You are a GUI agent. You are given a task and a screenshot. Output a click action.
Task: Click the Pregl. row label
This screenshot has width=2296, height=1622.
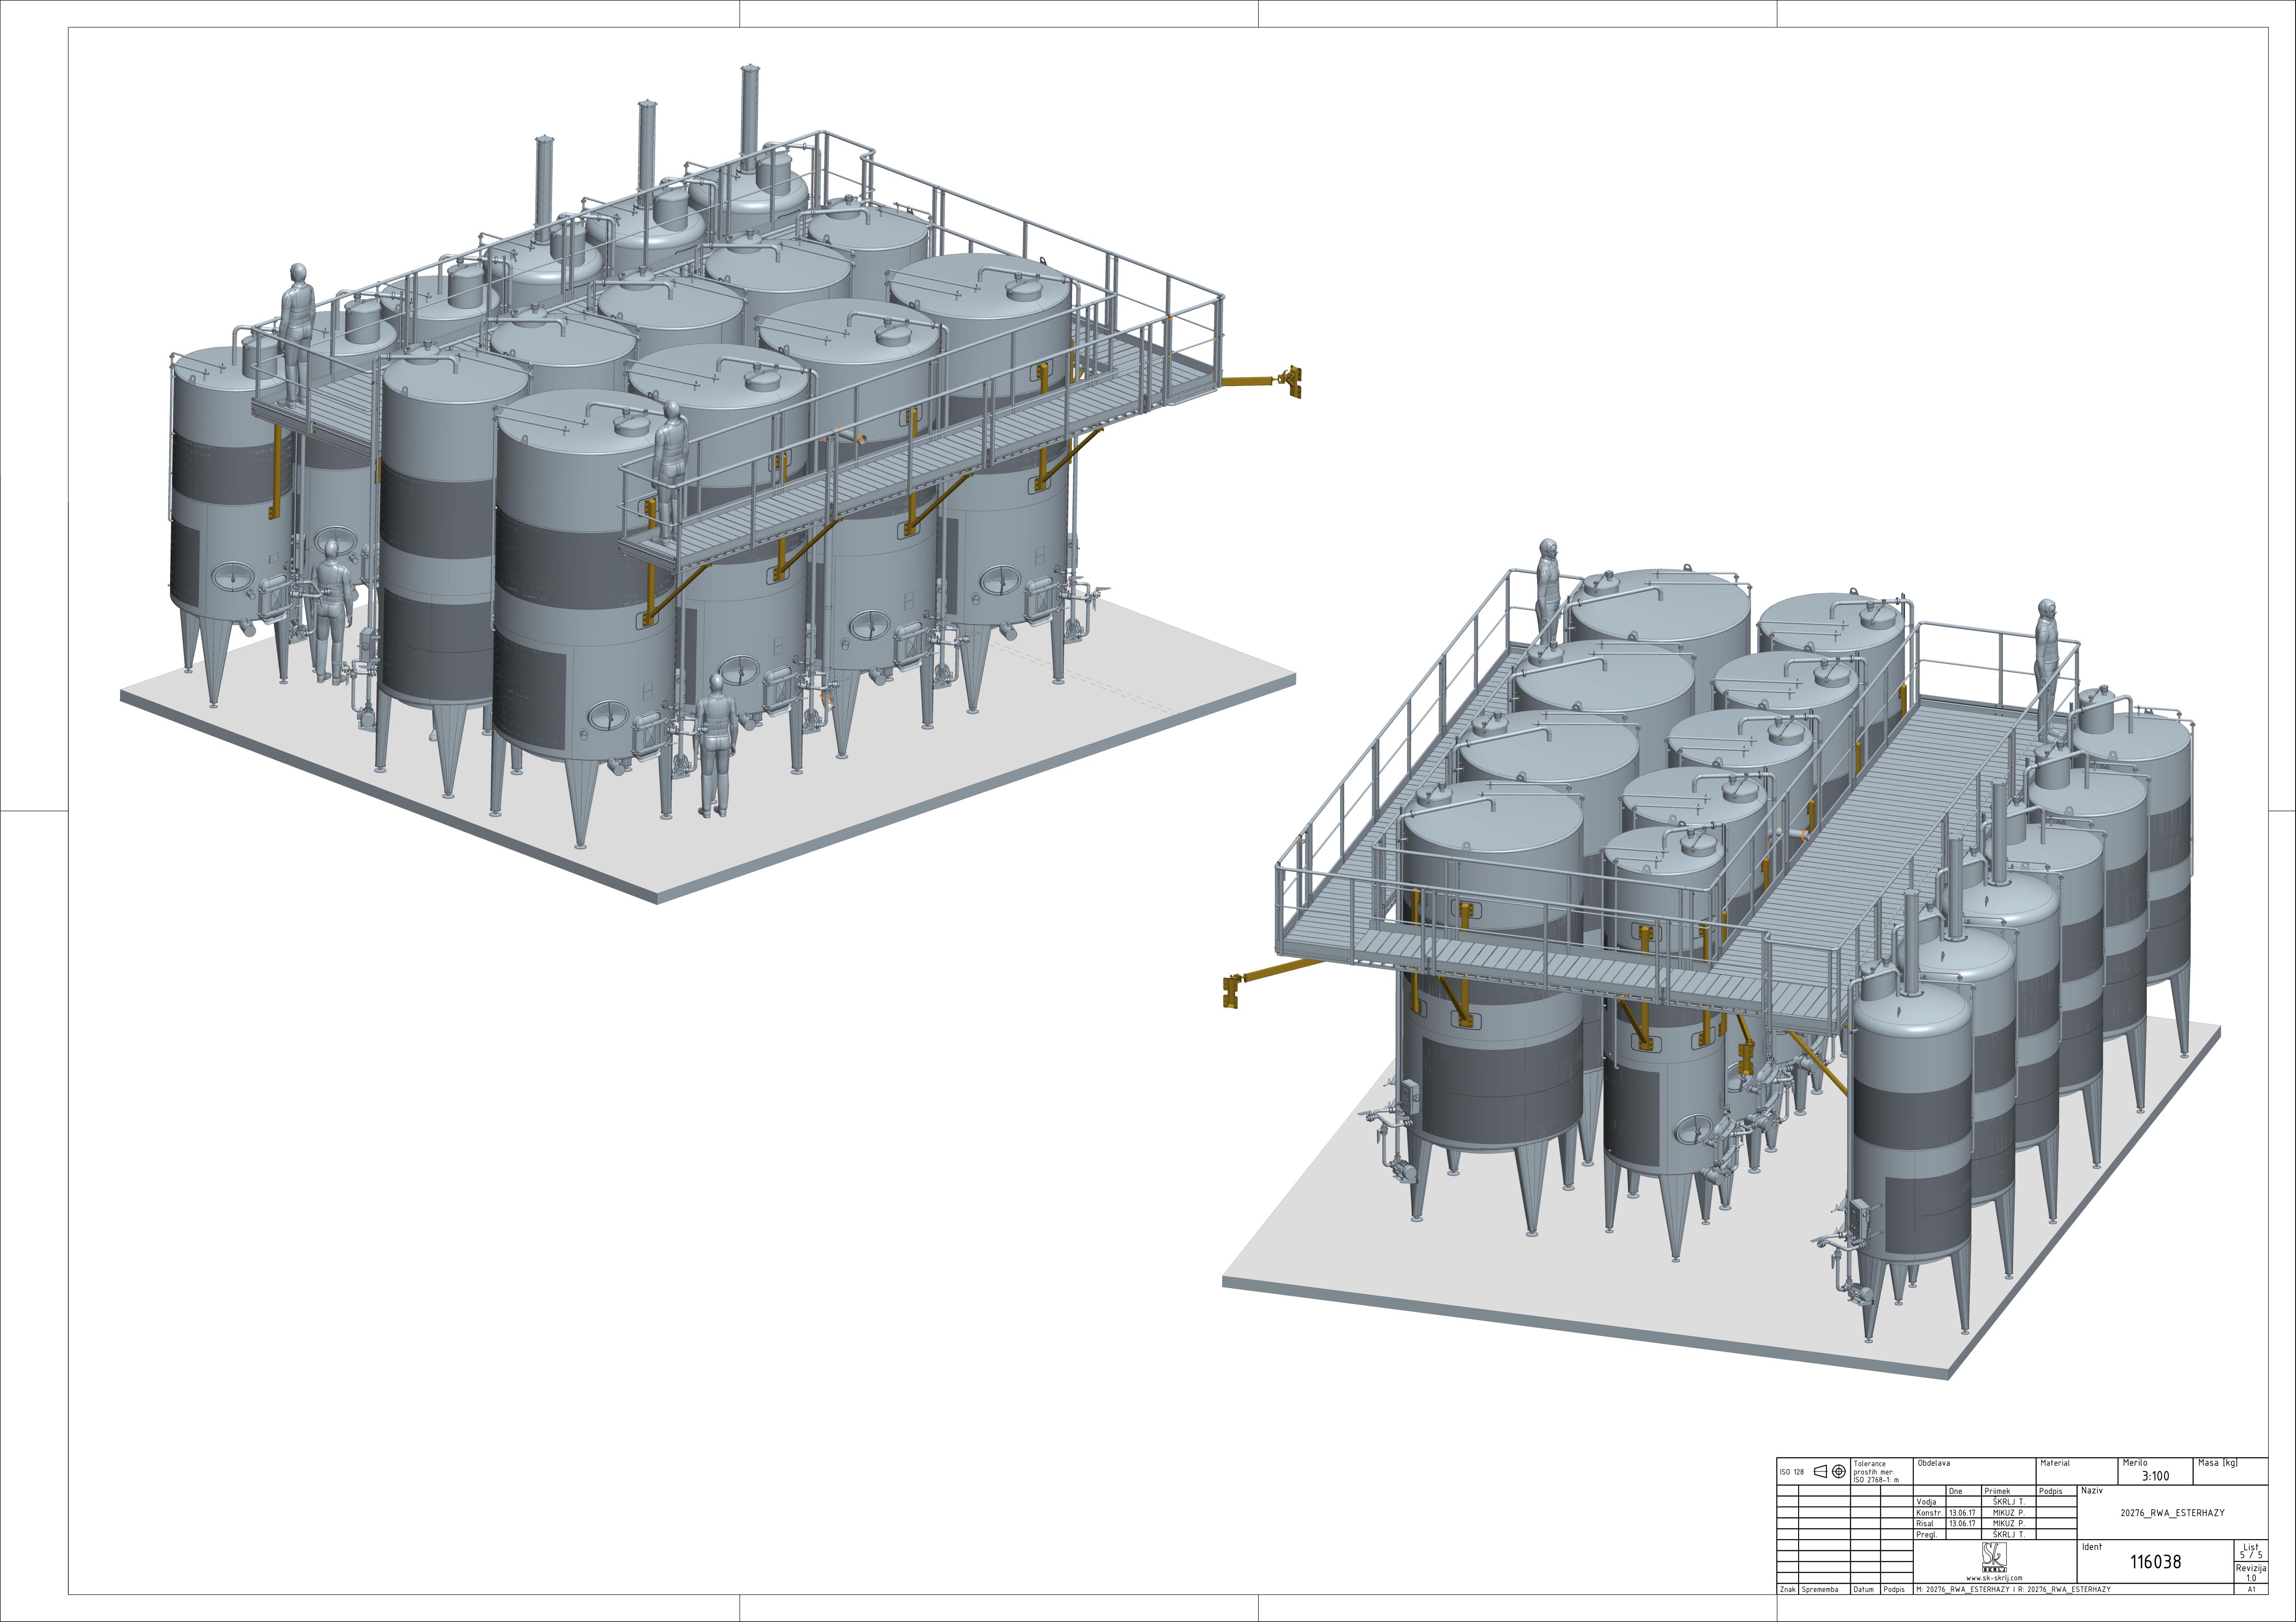point(1927,1535)
